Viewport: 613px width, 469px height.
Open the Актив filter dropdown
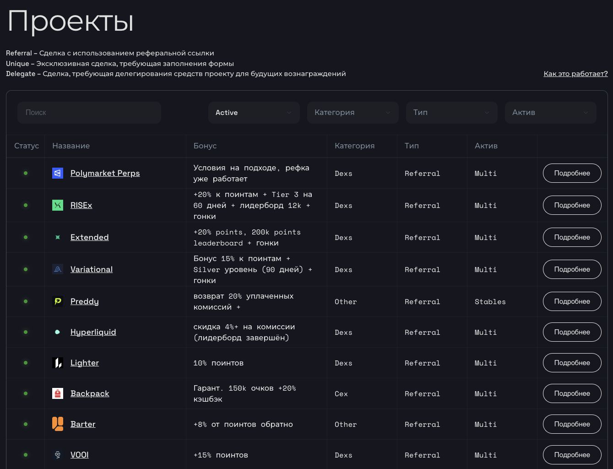click(x=551, y=113)
